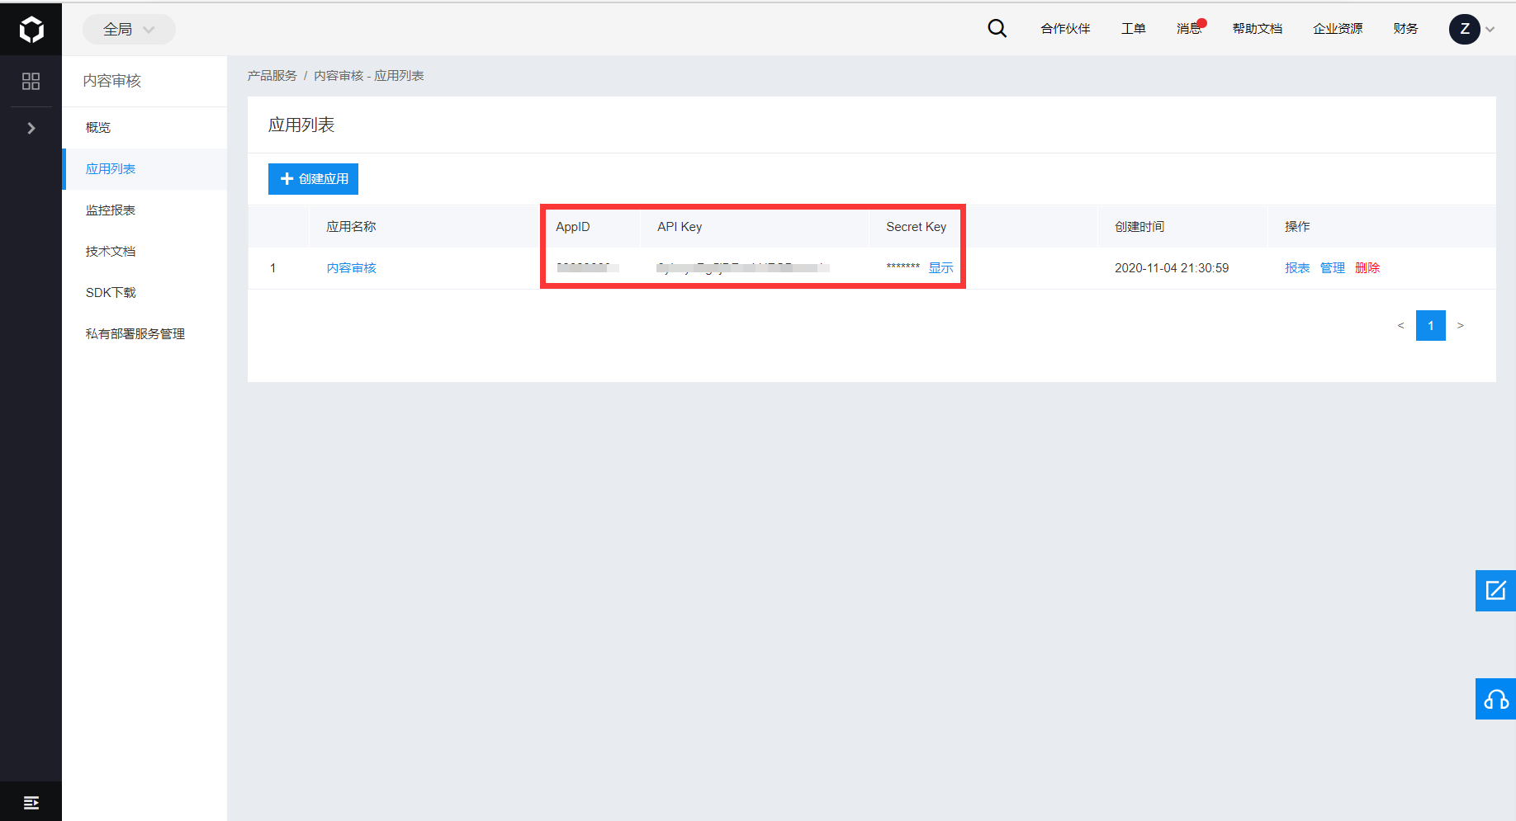Click the cloud console logo icon
The image size is (1516, 821).
pyautogui.click(x=31, y=30)
